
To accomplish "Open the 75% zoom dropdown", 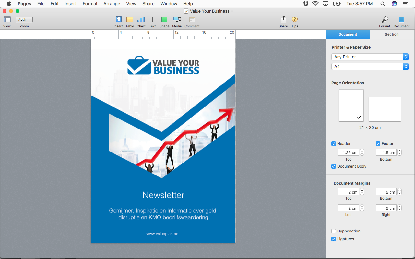I will (24, 19).
